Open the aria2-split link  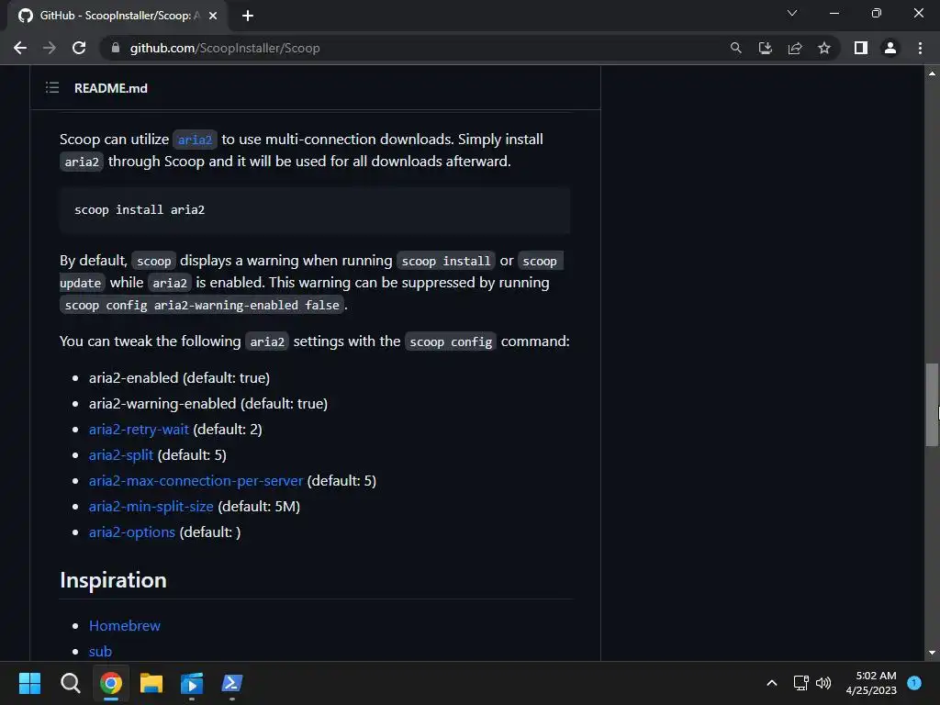coord(121,455)
